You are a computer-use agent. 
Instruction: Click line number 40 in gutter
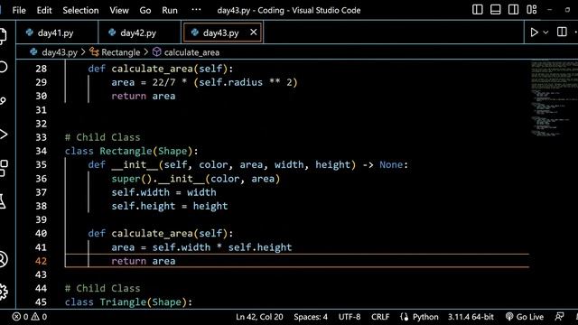tap(41, 233)
